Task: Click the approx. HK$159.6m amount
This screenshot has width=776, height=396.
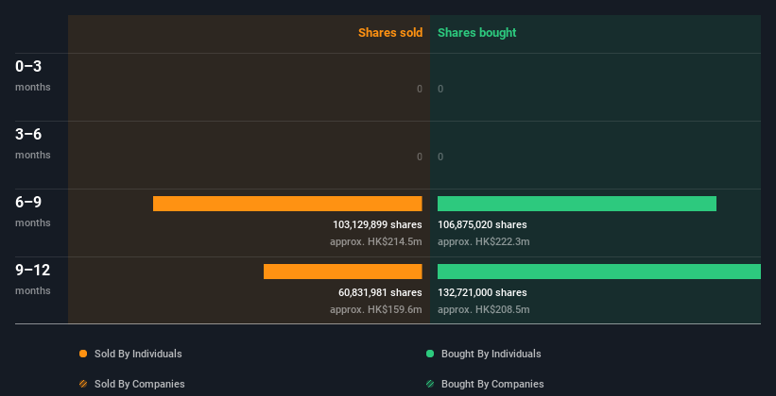Action: coord(376,310)
